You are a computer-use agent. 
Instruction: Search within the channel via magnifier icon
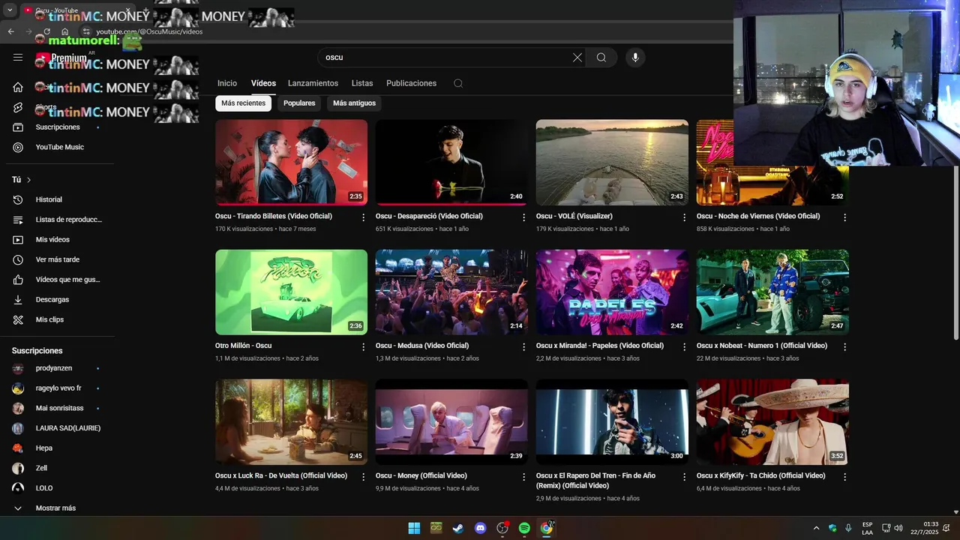click(x=458, y=83)
